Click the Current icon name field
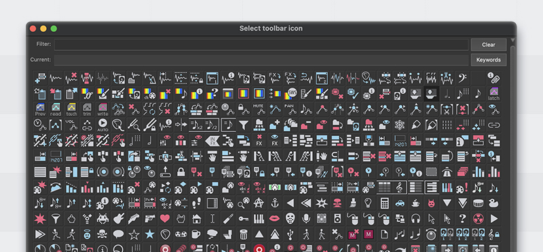 [x=261, y=60]
